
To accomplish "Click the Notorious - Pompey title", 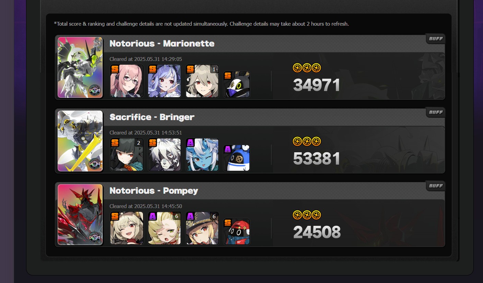I will tap(154, 191).
